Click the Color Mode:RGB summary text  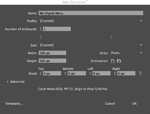click(73, 89)
